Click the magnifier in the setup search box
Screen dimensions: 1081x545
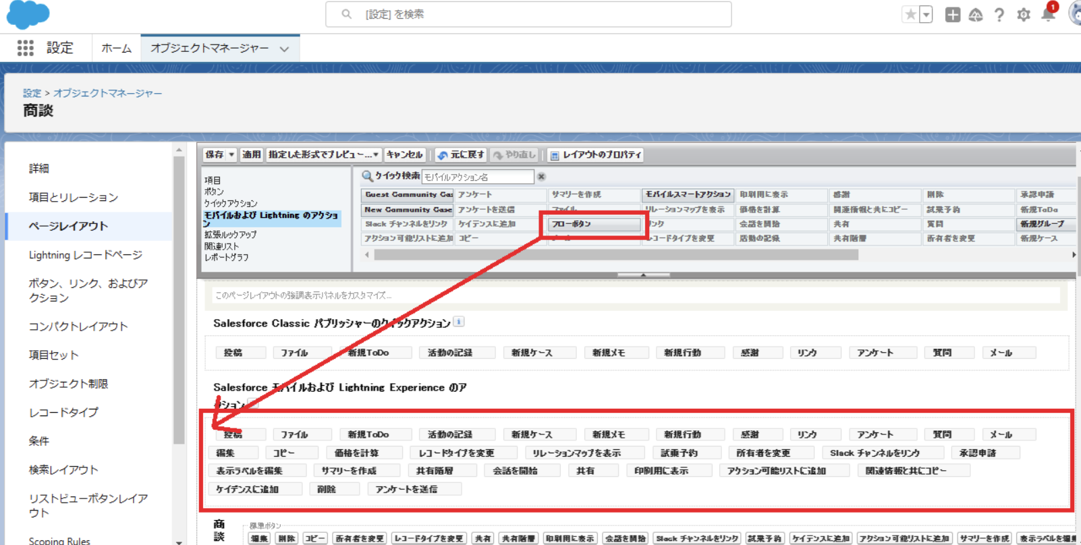[x=346, y=14]
